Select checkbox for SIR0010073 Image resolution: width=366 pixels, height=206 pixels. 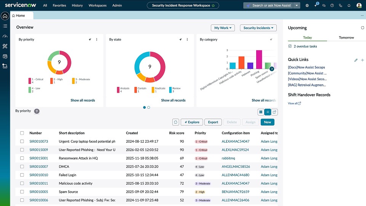22,142
